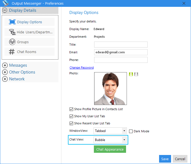Toggle Show Profile Picture in Contacts List
This screenshot has height=164, width=191.
[x=71, y=109]
